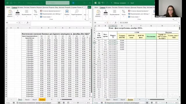This screenshot has height=104, width=186.
Task: Click formula bar showing 02.12.2025
Action: (148, 23)
